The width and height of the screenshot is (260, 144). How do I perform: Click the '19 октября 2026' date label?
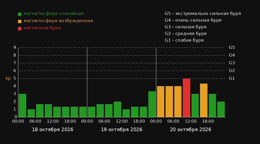pos(122,130)
